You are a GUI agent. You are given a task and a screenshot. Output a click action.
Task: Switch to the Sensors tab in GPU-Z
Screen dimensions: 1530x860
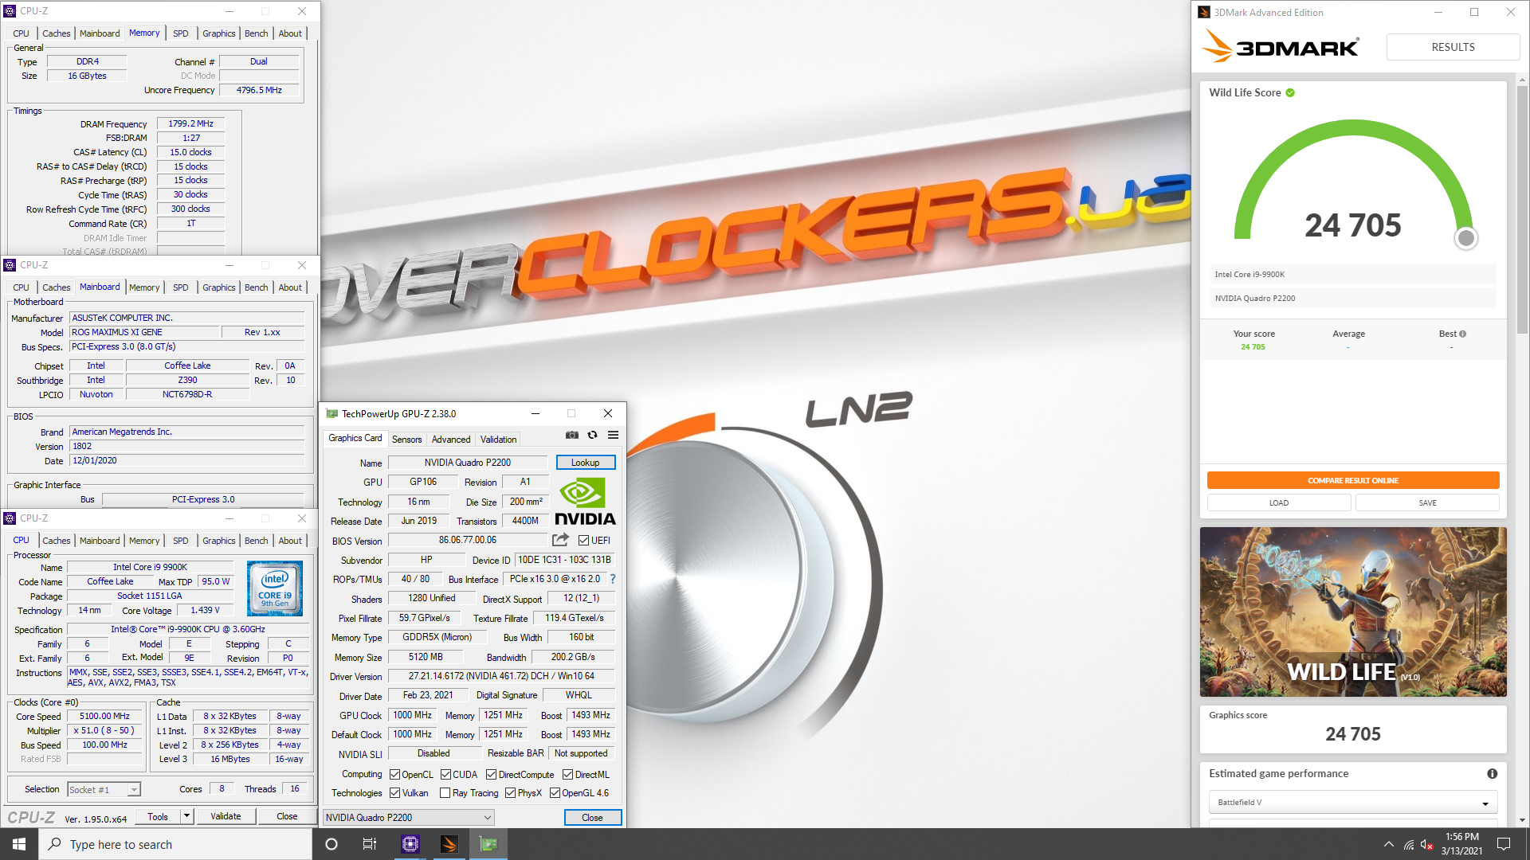pyautogui.click(x=407, y=440)
